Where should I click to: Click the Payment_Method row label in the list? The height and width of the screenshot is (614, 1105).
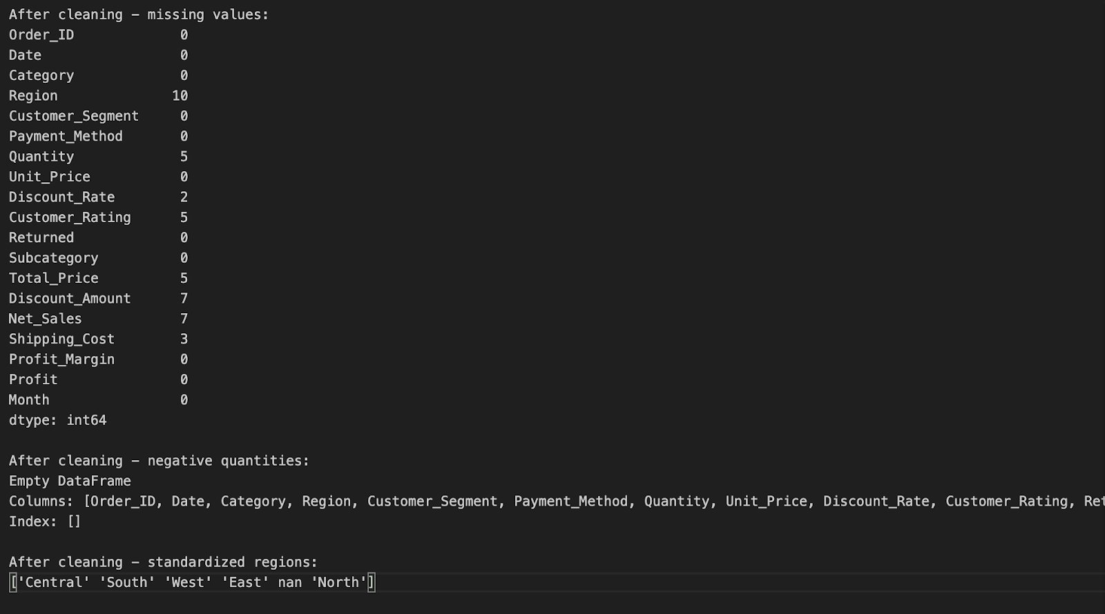coord(66,137)
